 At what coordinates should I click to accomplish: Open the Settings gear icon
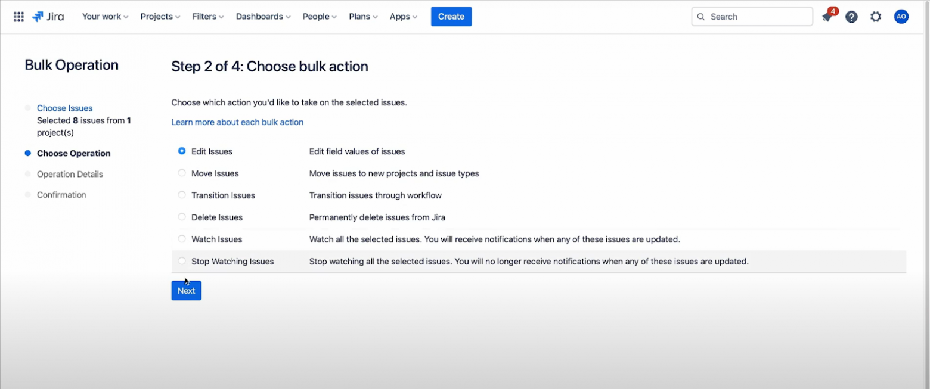[875, 17]
